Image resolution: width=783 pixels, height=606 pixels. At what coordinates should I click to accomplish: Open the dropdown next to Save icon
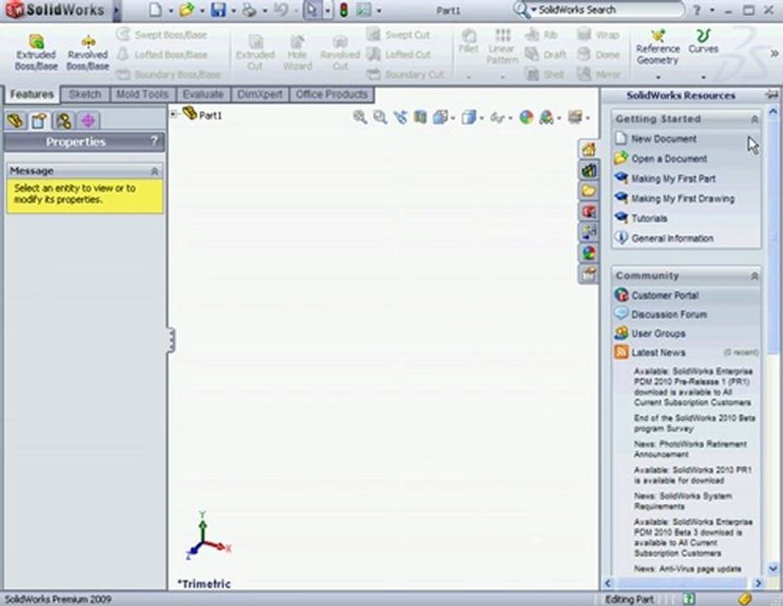(232, 10)
